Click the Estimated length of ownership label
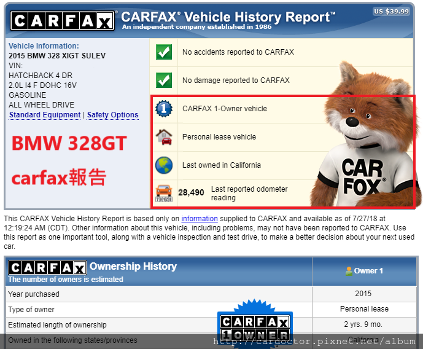 pos(57,325)
